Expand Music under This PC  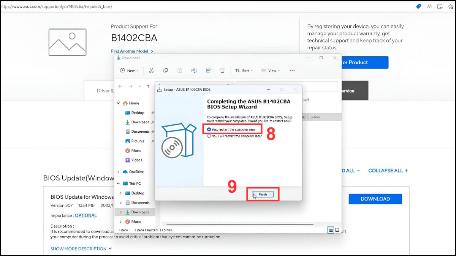(x=121, y=221)
